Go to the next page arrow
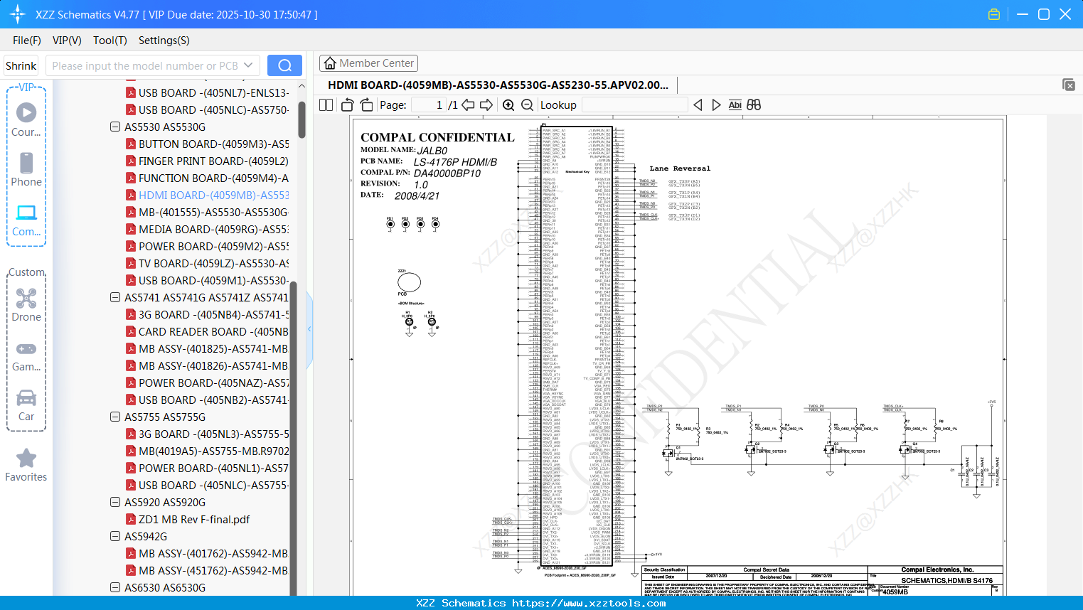 pyautogui.click(x=486, y=105)
